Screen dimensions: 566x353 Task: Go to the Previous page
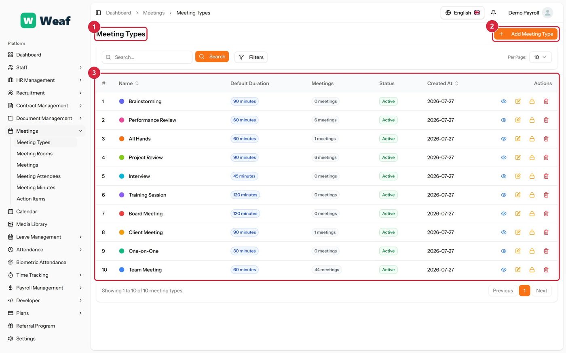(503, 290)
